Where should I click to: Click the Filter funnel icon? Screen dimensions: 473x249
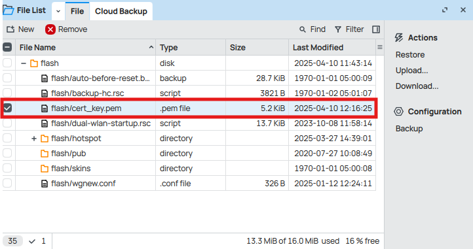[x=338, y=29]
